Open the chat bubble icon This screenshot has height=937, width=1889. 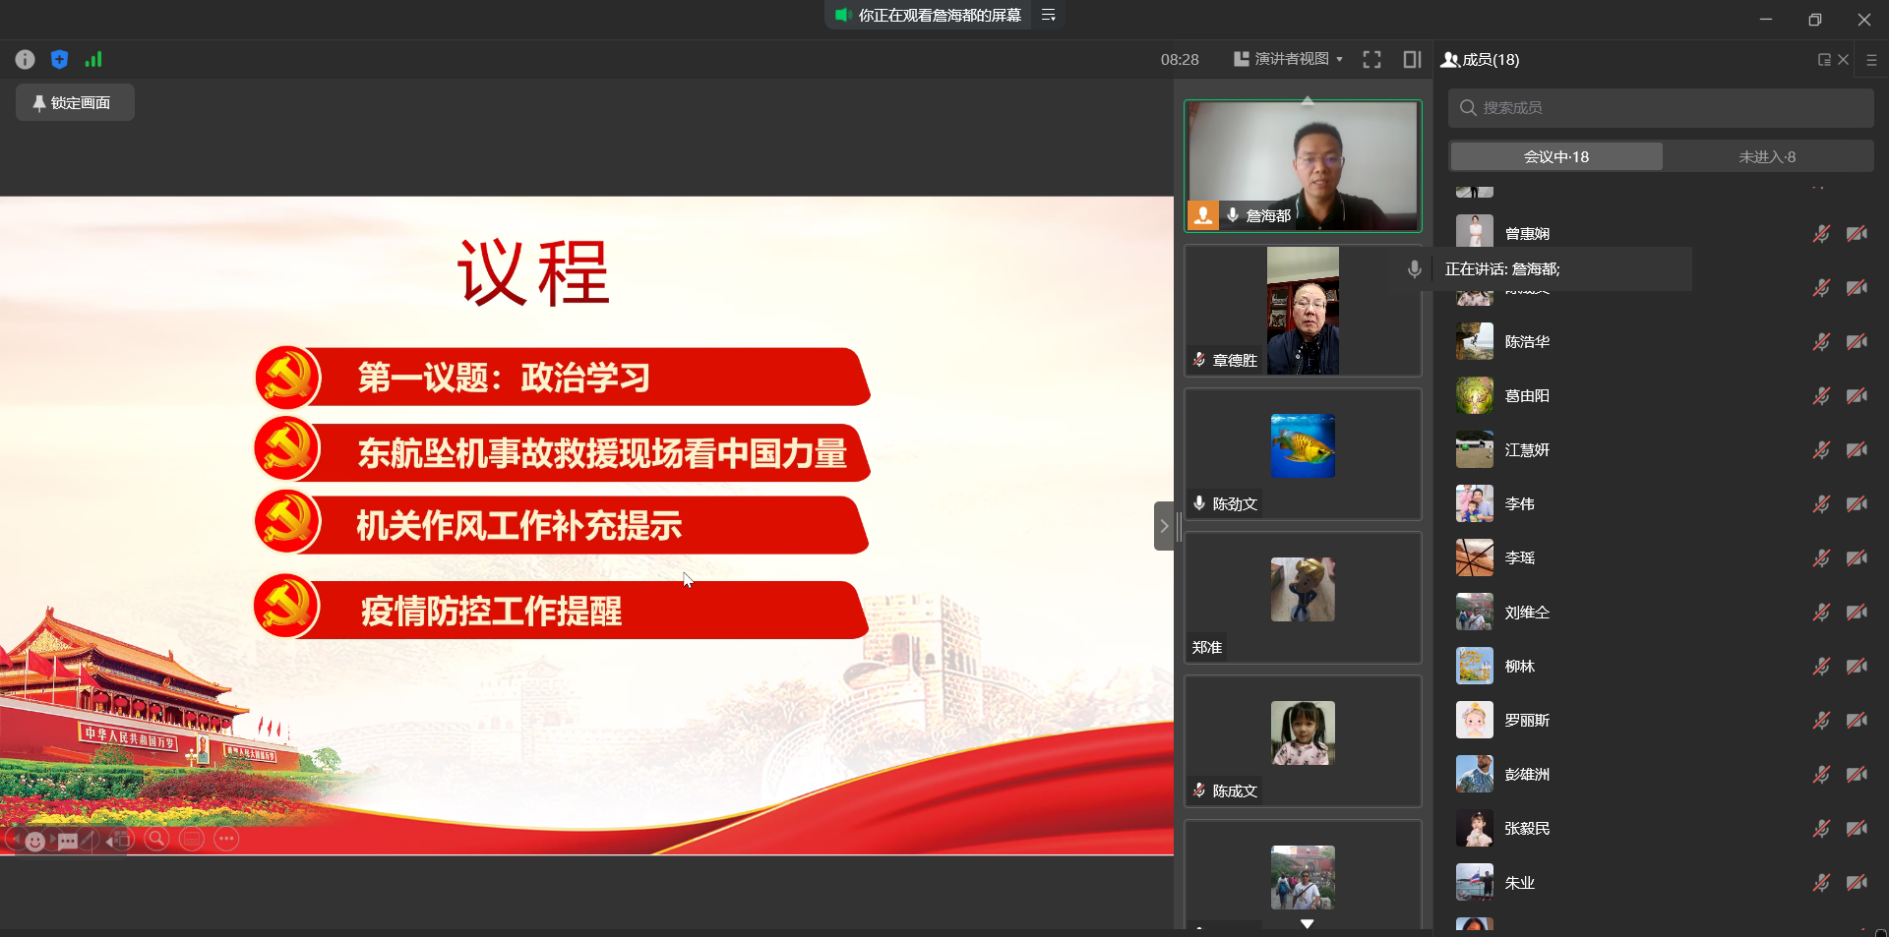68,842
